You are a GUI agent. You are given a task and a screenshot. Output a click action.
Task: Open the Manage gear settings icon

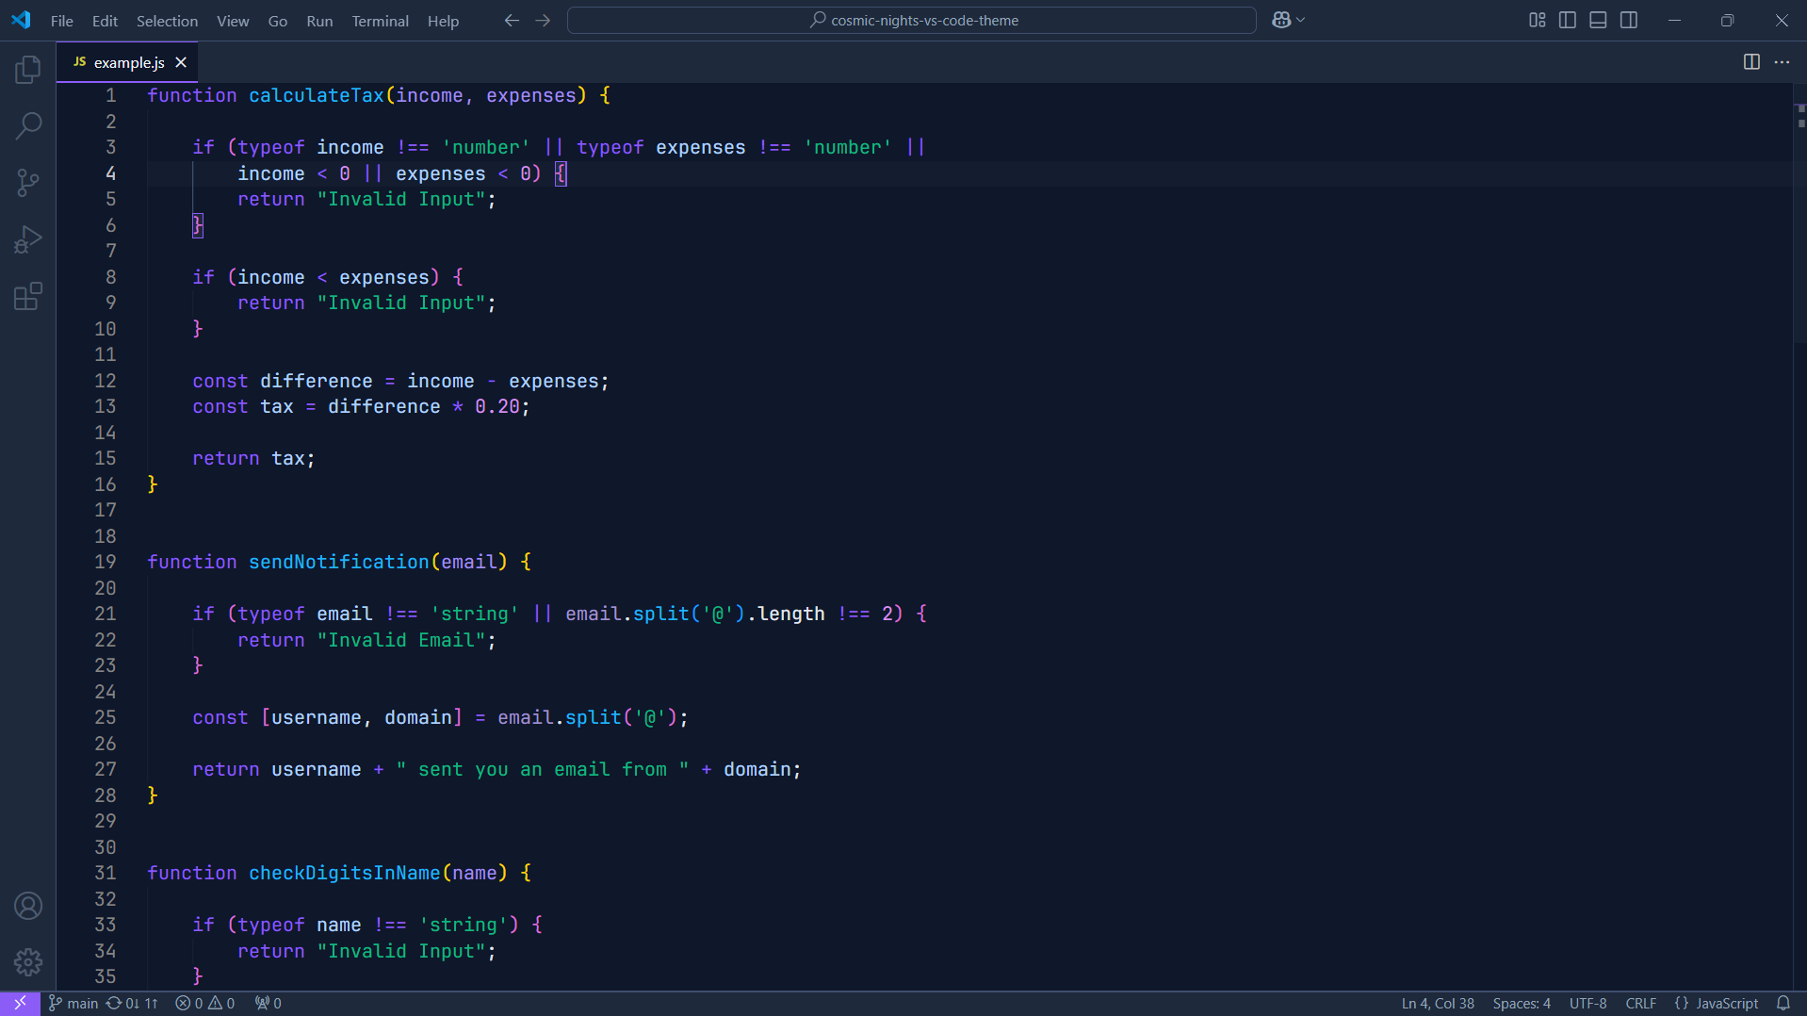28,962
